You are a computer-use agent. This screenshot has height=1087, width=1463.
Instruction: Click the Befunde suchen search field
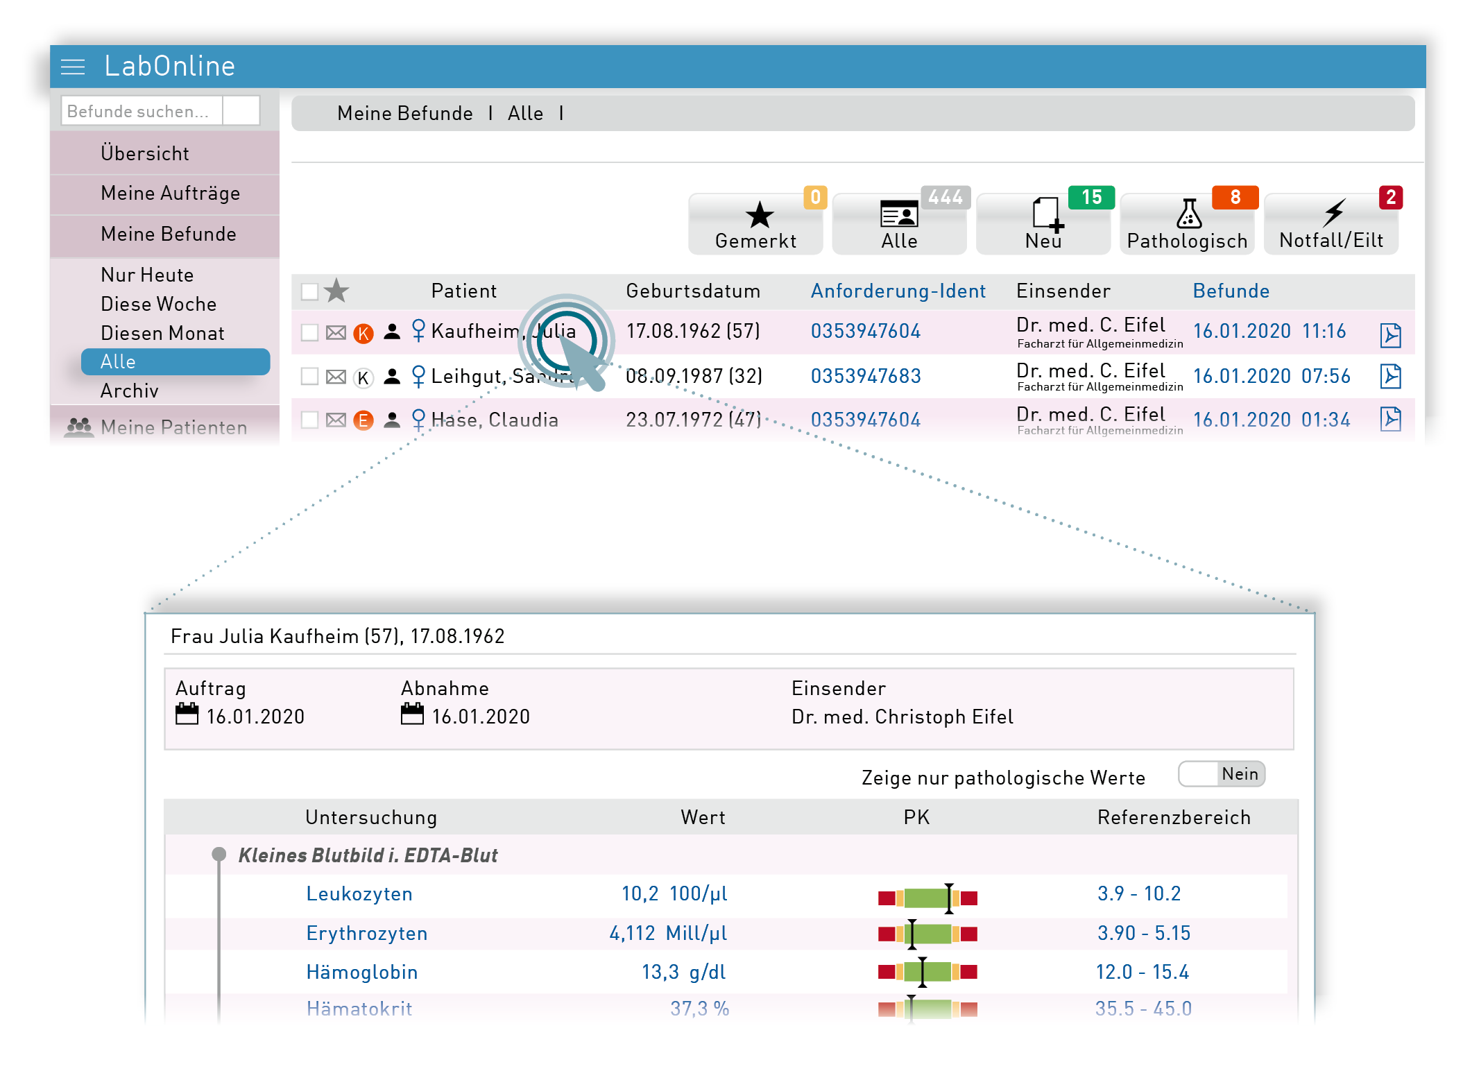[142, 111]
